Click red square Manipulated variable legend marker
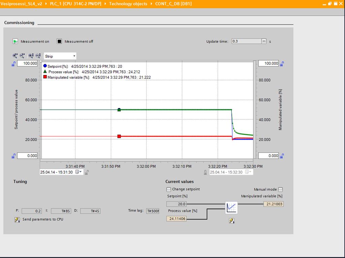This screenshot has width=345, height=258. click(x=45, y=77)
